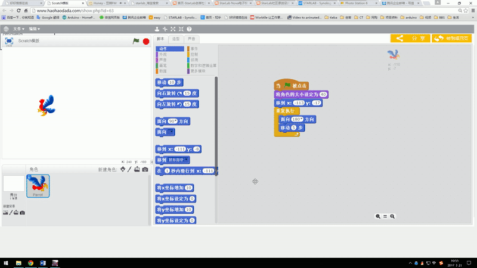Viewport: 477px width, 268px height.
Task: Click the green flag to start
Action: (136, 40)
